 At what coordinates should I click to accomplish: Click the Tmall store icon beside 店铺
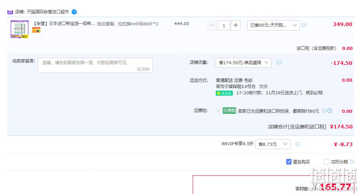[x=10, y=12]
